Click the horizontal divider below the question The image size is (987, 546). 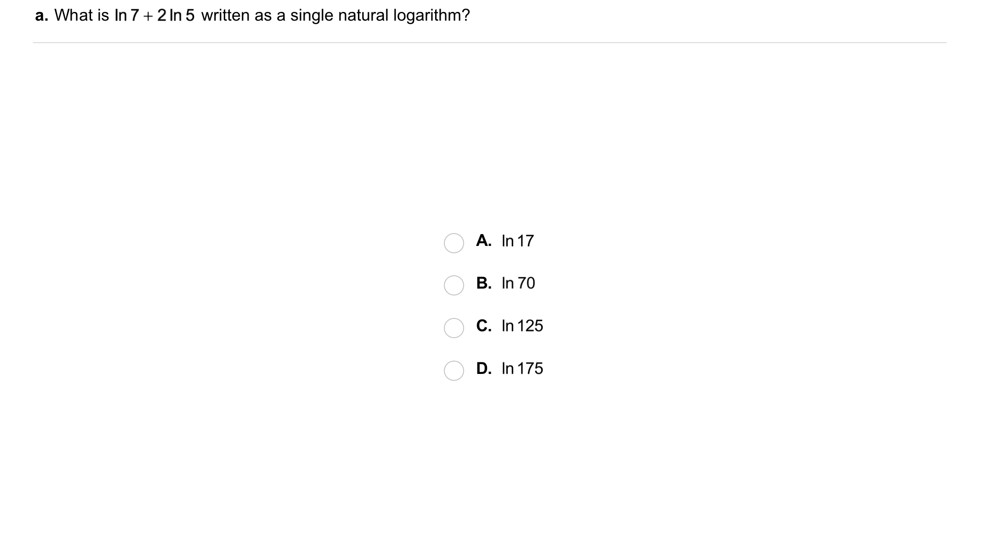click(x=489, y=43)
